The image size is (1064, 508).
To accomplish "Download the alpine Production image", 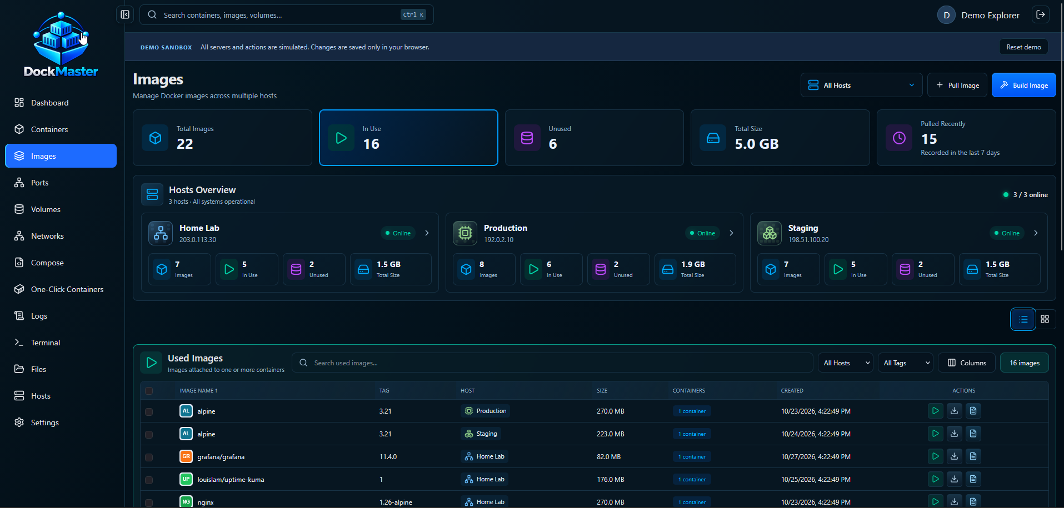I will click(955, 411).
